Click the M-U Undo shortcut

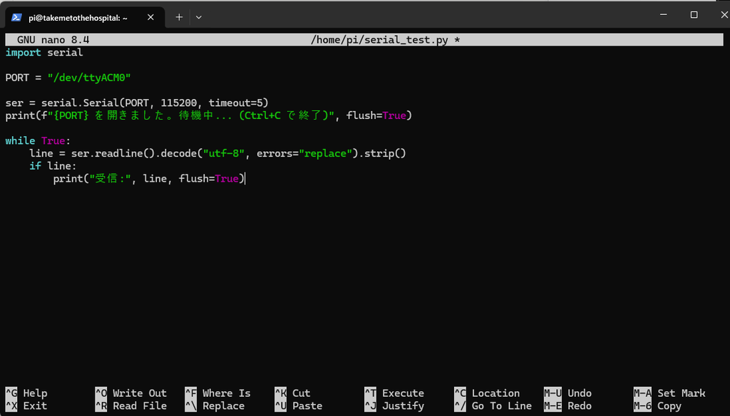(568, 393)
